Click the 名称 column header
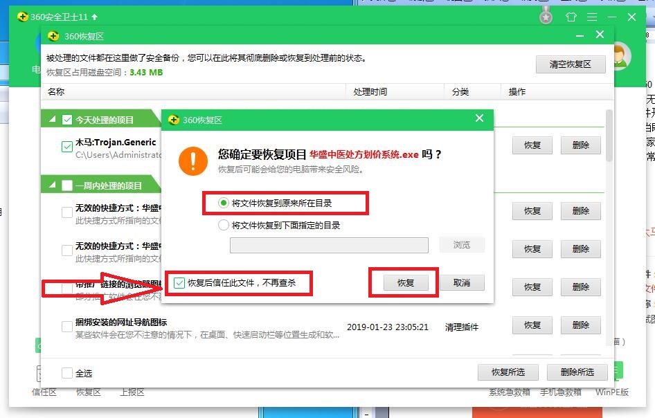Viewport: 655px width, 418px height. [56, 91]
